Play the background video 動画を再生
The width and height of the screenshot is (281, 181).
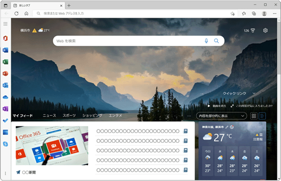pyautogui.click(x=217, y=106)
